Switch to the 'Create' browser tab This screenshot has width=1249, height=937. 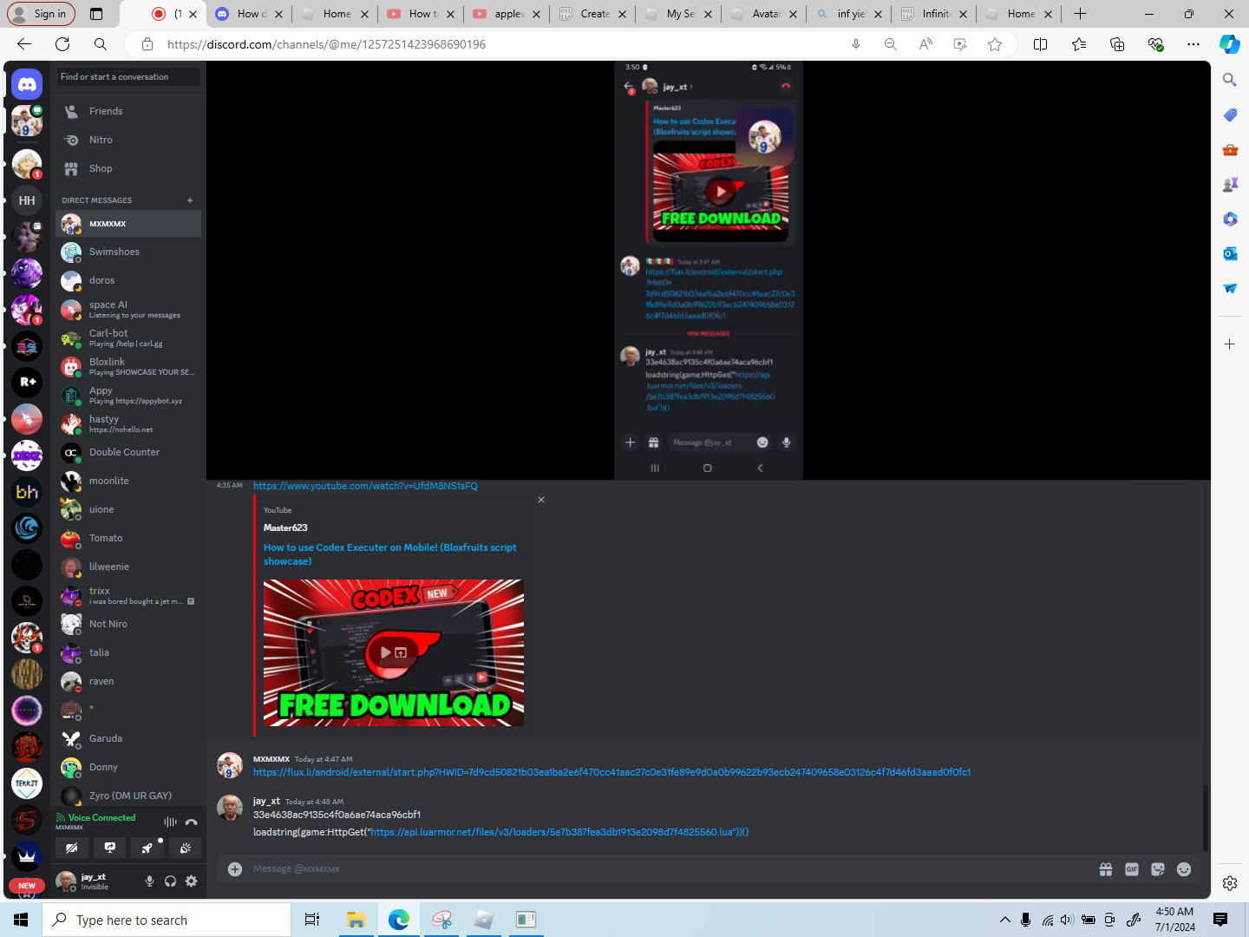click(x=593, y=14)
